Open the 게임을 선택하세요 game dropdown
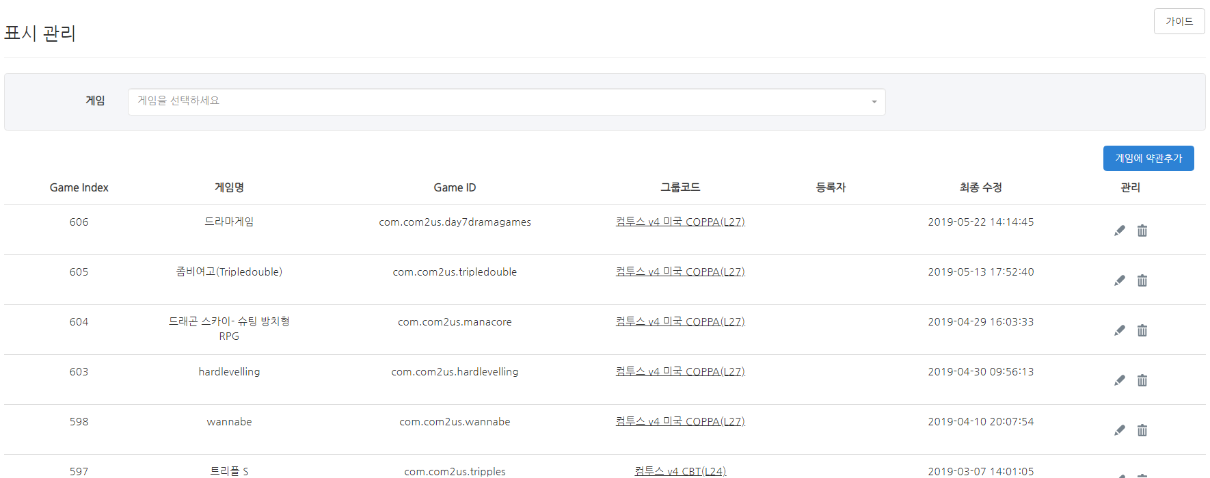Screen dimensions: 1210x478 507,102
